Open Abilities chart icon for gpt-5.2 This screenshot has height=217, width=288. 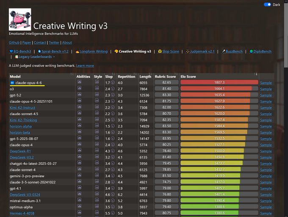click(79, 94)
